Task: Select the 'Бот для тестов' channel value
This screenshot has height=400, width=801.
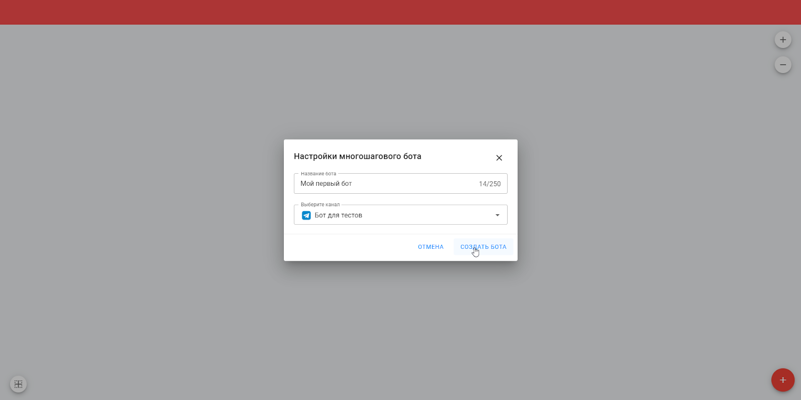Action: (338, 215)
